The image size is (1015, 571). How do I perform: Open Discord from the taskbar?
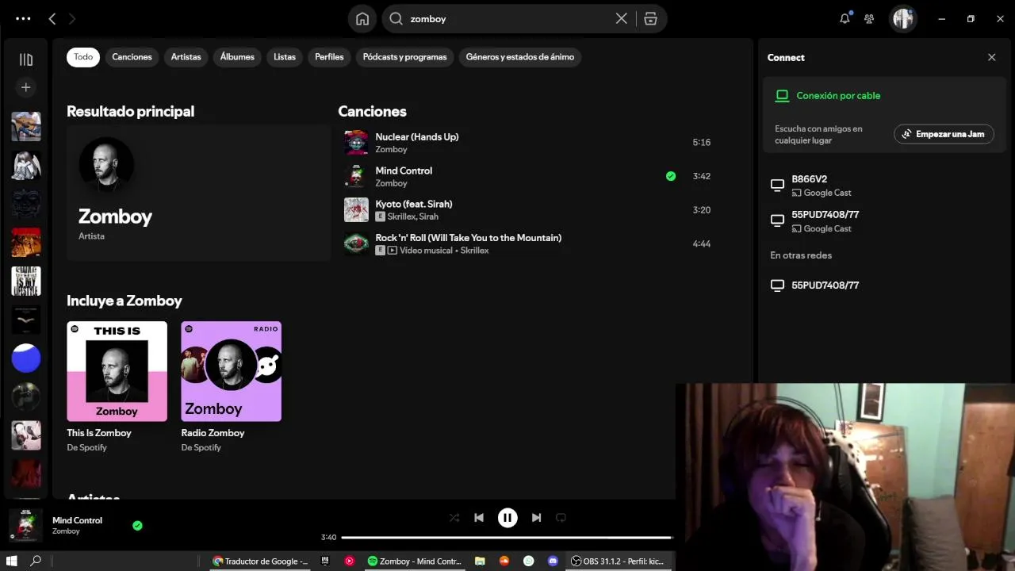[x=553, y=561]
